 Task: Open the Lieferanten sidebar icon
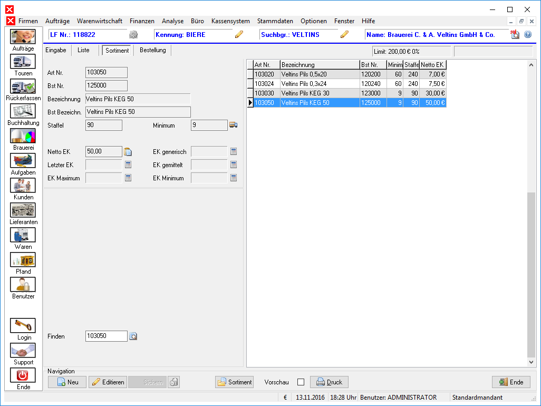point(23,210)
